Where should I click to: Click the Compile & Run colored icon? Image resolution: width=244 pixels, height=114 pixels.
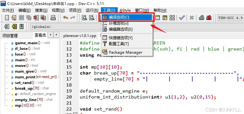point(165,18)
